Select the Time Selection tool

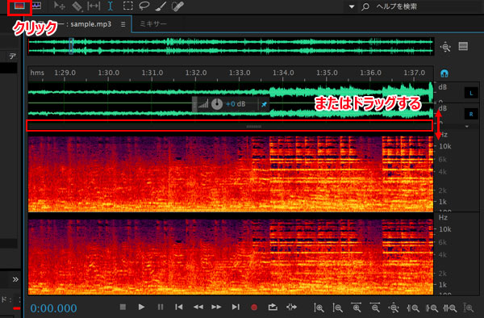tap(111, 6)
